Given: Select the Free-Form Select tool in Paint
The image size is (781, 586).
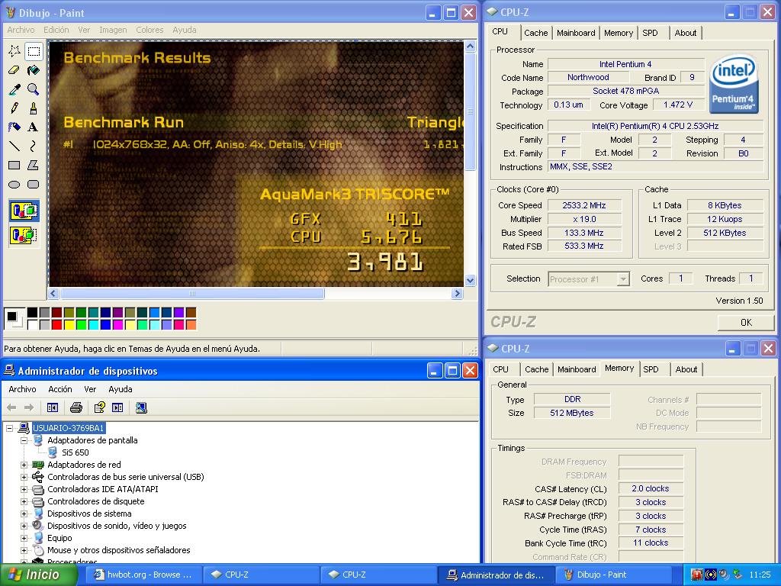Looking at the screenshot, I should (14, 51).
